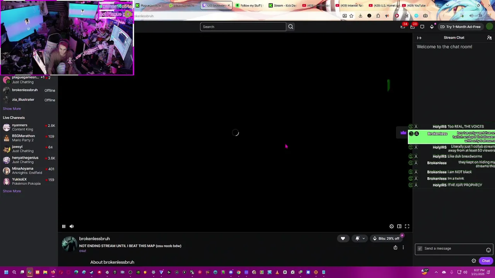Viewport: 495px width, 278px height.
Task: Open the nyanners channel in the sidebar
Action: 29,127
